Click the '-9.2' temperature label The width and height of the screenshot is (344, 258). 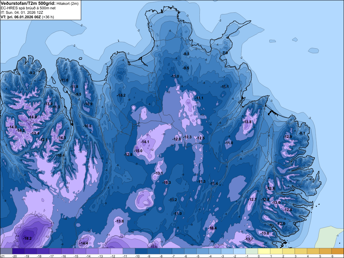[x=32, y=73]
